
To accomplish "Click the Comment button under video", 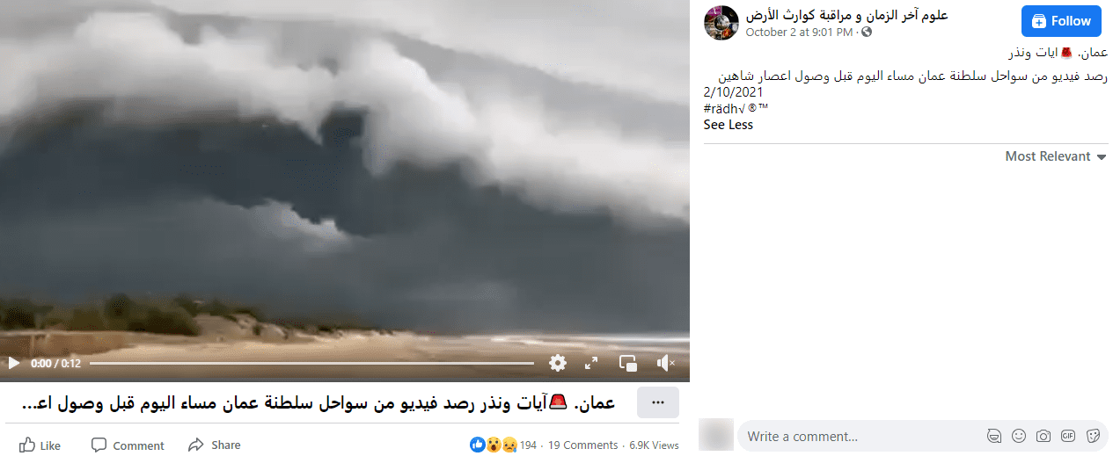I will pyautogui.click(x=128, y=445).
